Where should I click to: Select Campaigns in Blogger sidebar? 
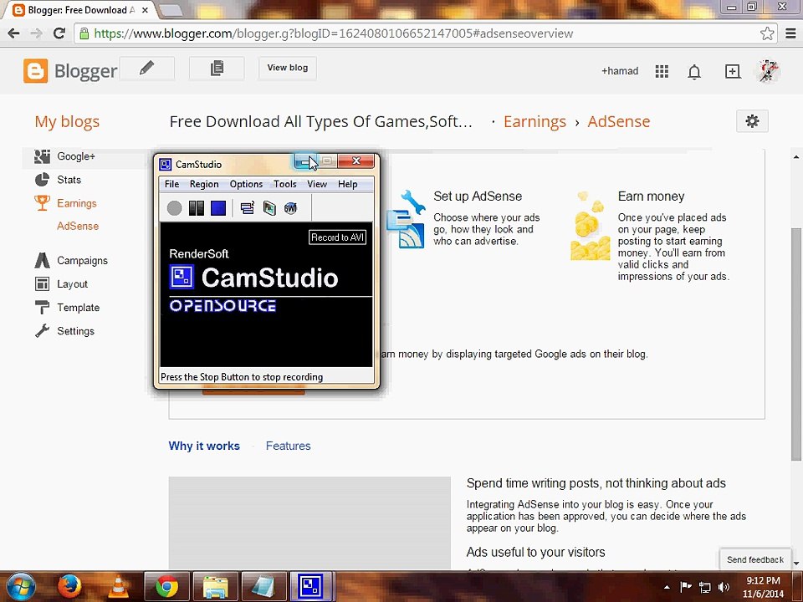(82, 261)
